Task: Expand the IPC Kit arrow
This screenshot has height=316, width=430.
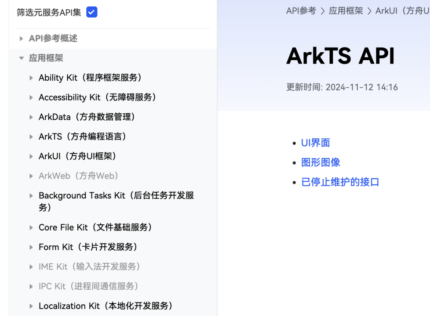Action: tap(31, 287)
